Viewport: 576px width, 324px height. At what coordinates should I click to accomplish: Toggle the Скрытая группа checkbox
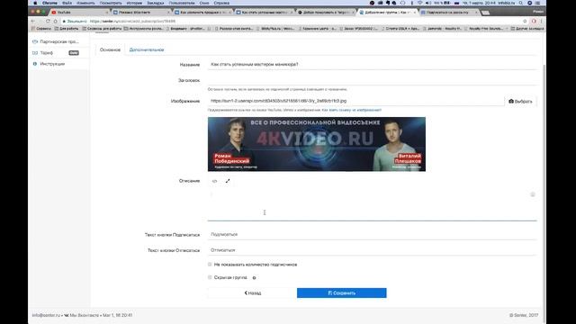point(210,277)
